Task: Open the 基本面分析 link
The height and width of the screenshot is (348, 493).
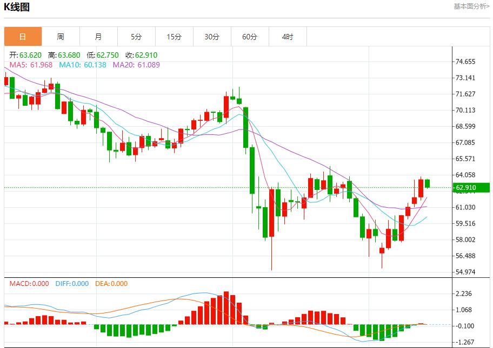Action: pyautogui.click(x=471, y=6)
